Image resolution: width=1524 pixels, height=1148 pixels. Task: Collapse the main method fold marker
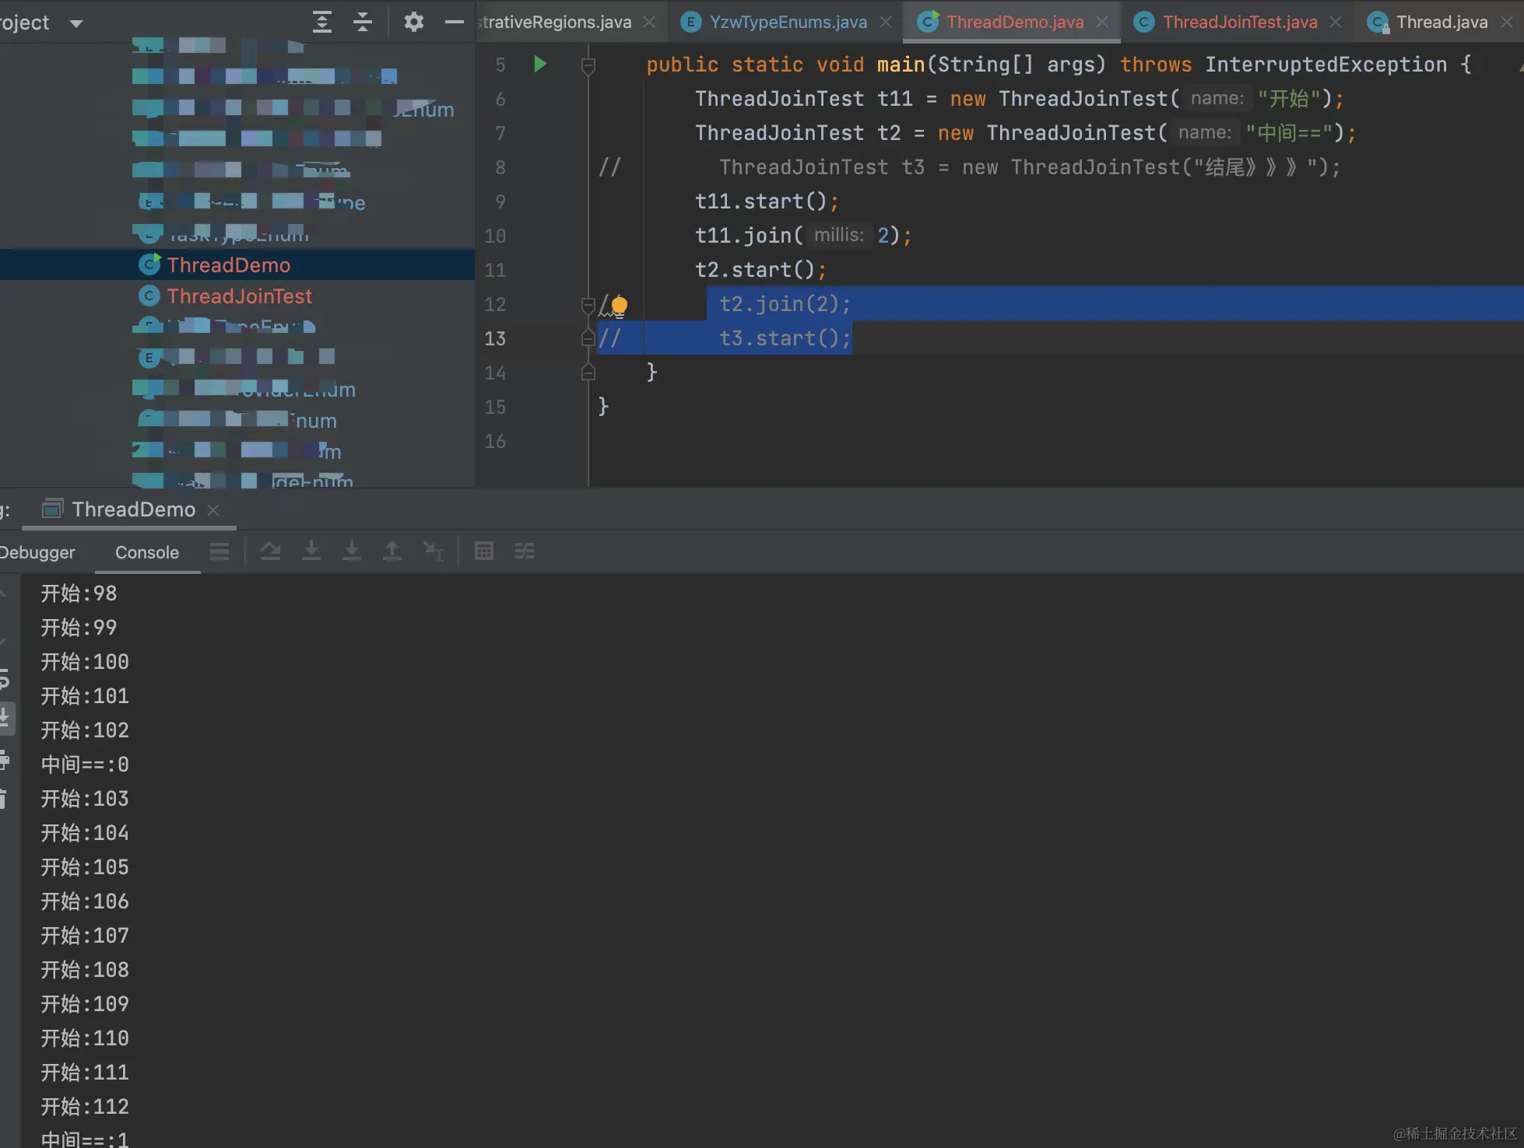(588, 65)
